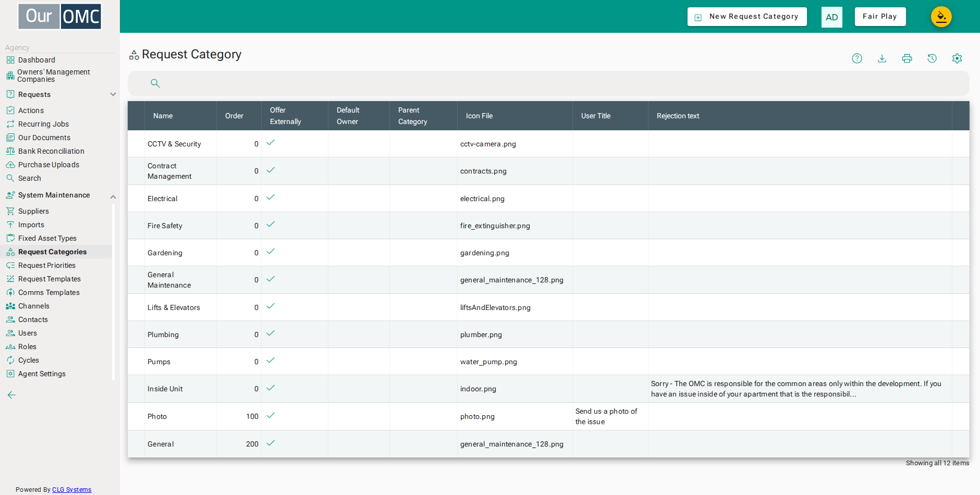Toggle Offer Externally check for Electrical
Viewport: 980px width, 495px height.
[271, 197]
